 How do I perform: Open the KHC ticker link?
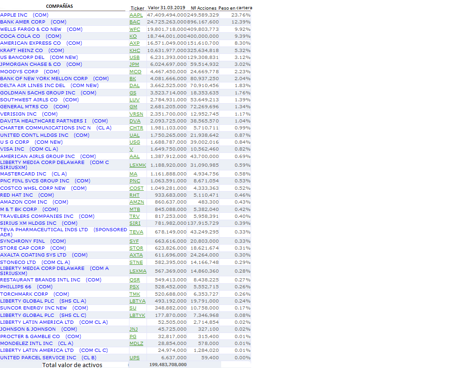[x=135, y=50]
